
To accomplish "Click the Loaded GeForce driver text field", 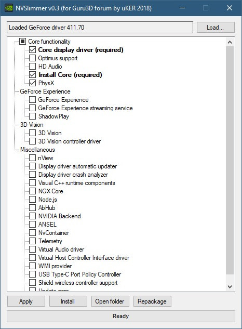I will pos(100,27).
